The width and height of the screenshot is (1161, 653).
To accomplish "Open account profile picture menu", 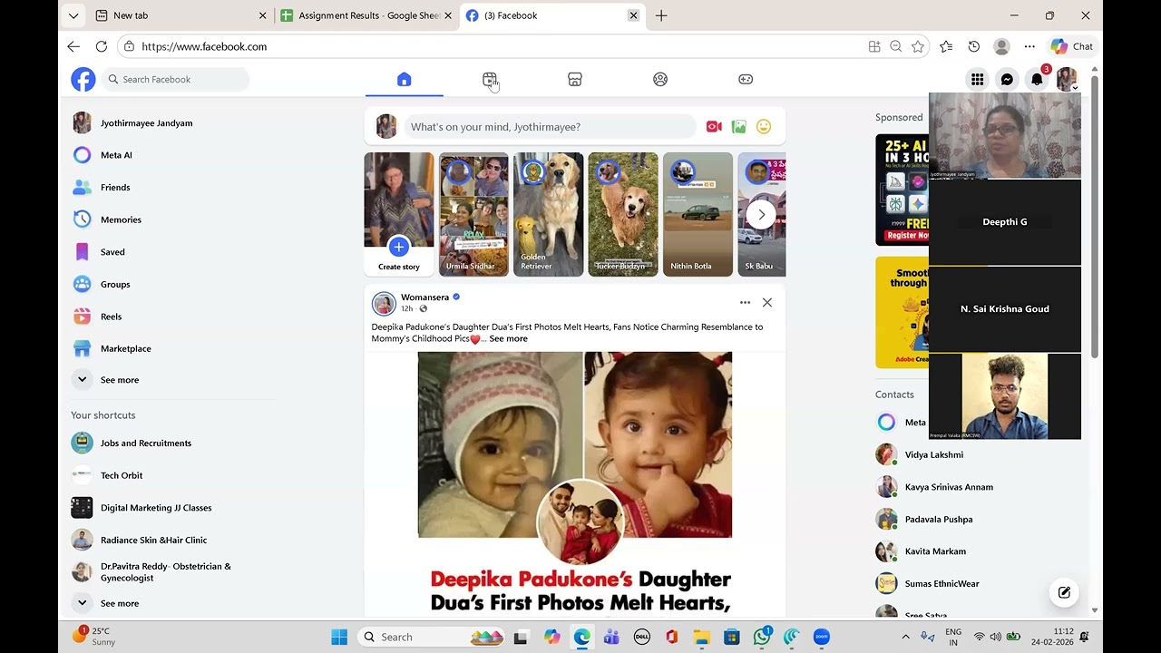I will pyautogui.click(x=1067, y=80).
